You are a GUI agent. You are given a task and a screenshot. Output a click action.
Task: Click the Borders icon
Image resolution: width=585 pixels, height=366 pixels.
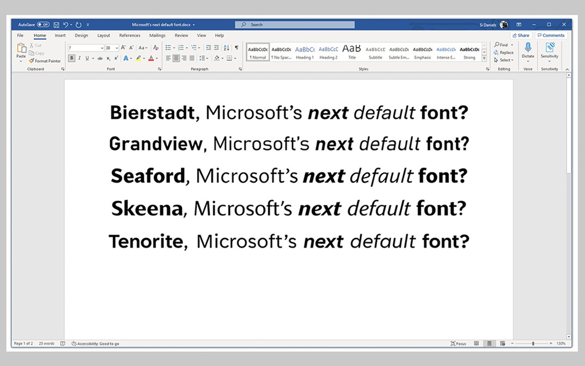tap(229, 58)
